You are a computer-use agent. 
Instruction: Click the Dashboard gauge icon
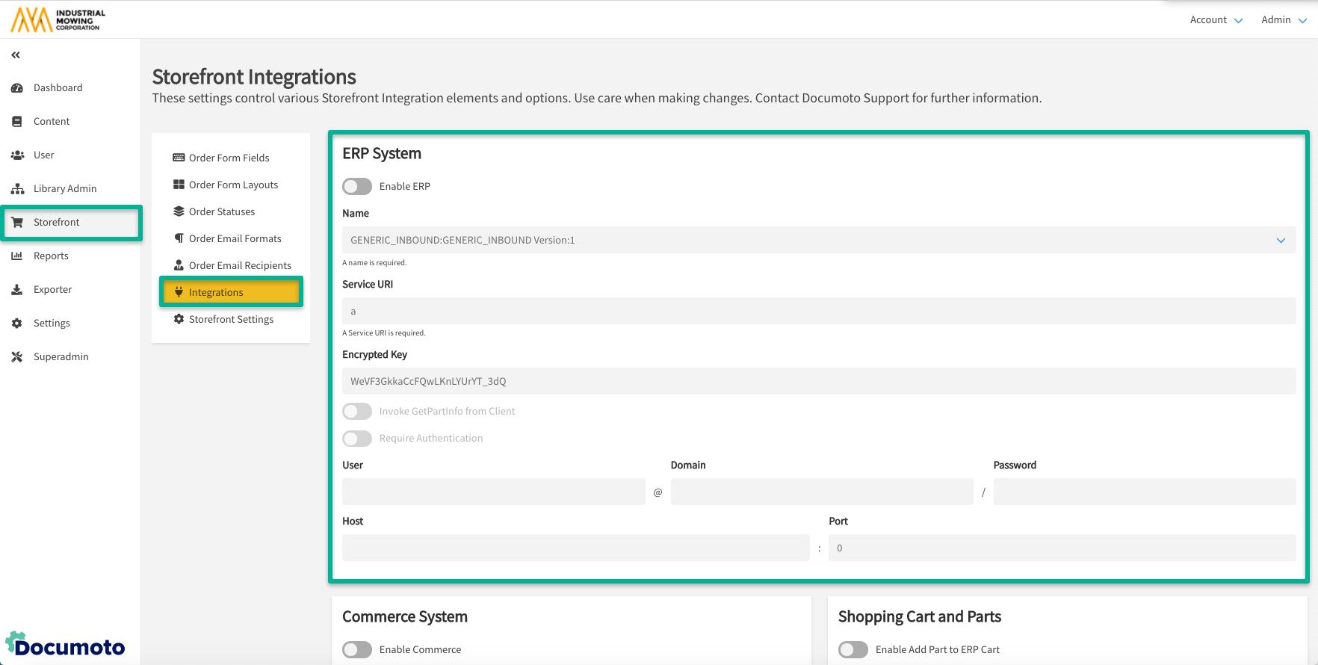point(17,88)
